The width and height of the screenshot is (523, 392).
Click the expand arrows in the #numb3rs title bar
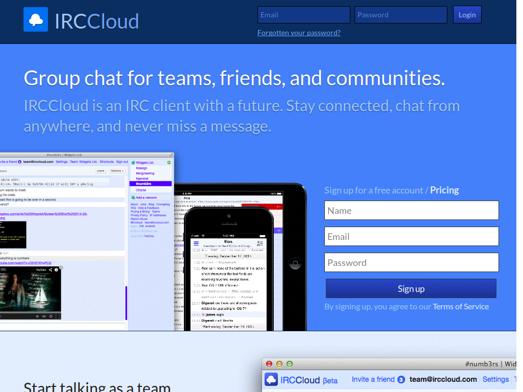tap(171, 155)
